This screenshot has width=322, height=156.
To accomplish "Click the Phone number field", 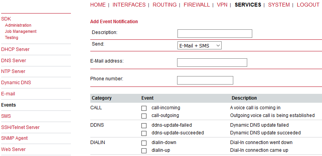I will [205, 80].
